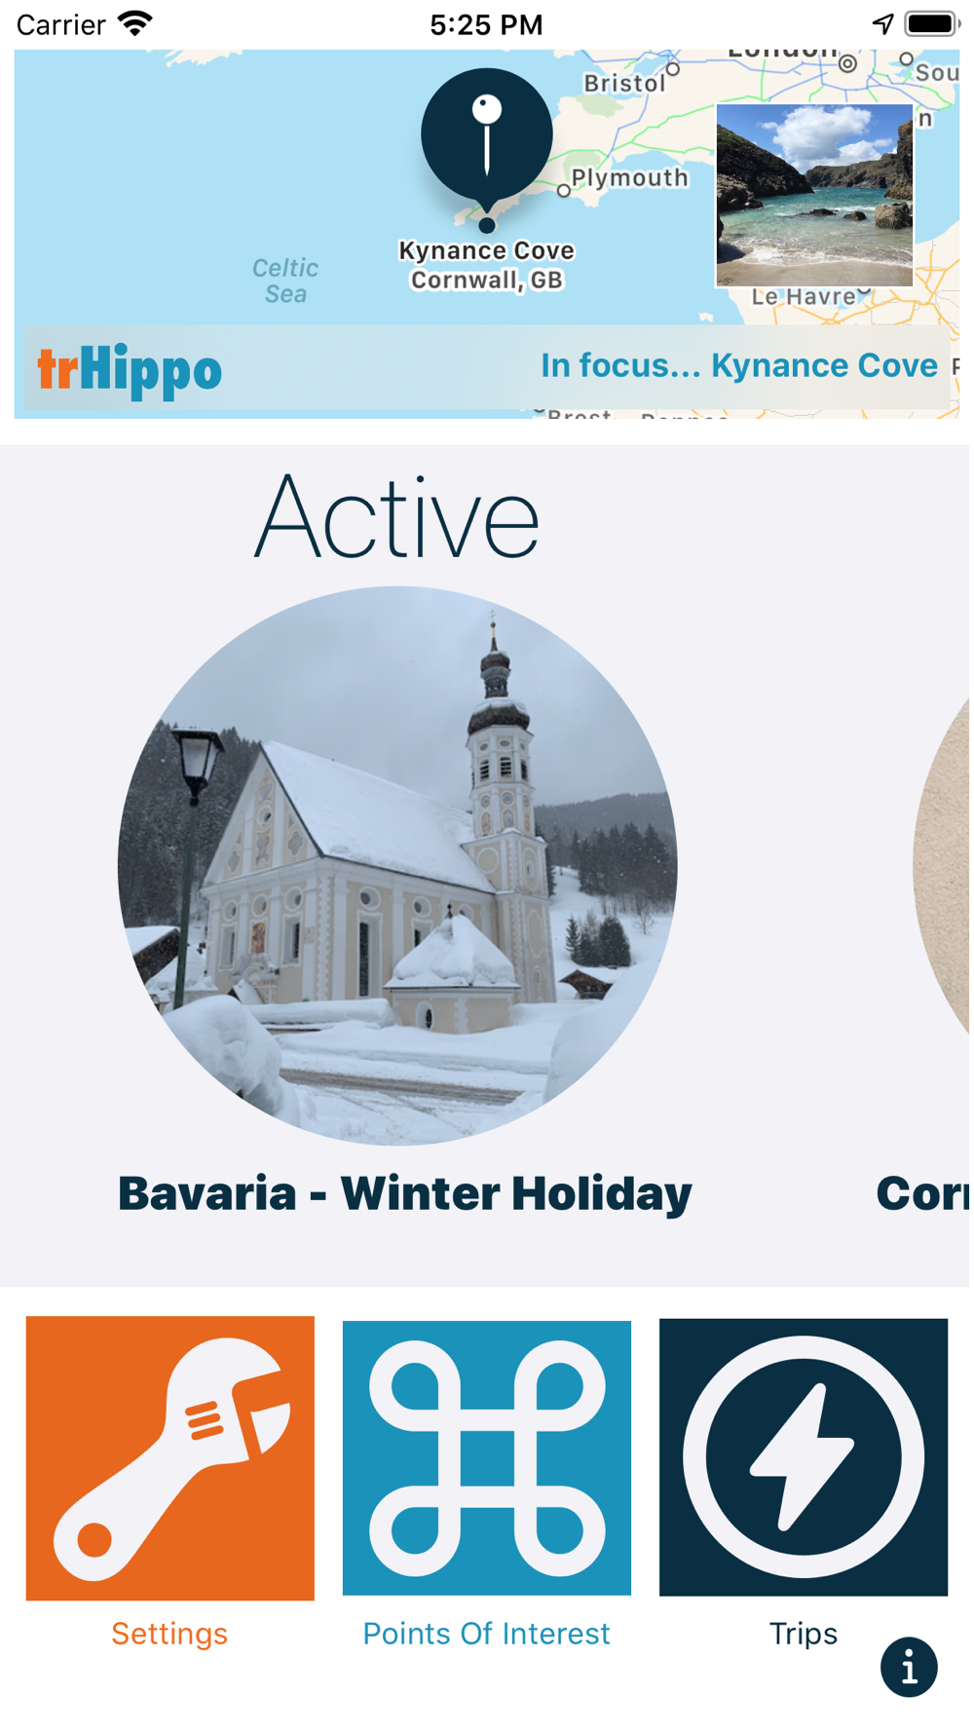Viewport: 974px width, 1732px height.
Task: Open Settings via the orange wrench icon
Action: [169, 1457]
